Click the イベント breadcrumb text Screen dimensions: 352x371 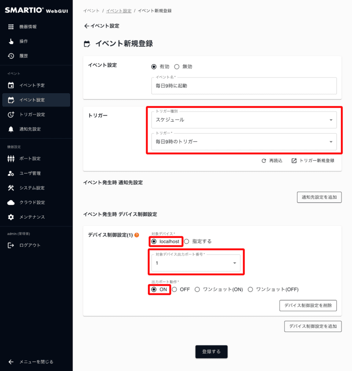coord(91,11)
